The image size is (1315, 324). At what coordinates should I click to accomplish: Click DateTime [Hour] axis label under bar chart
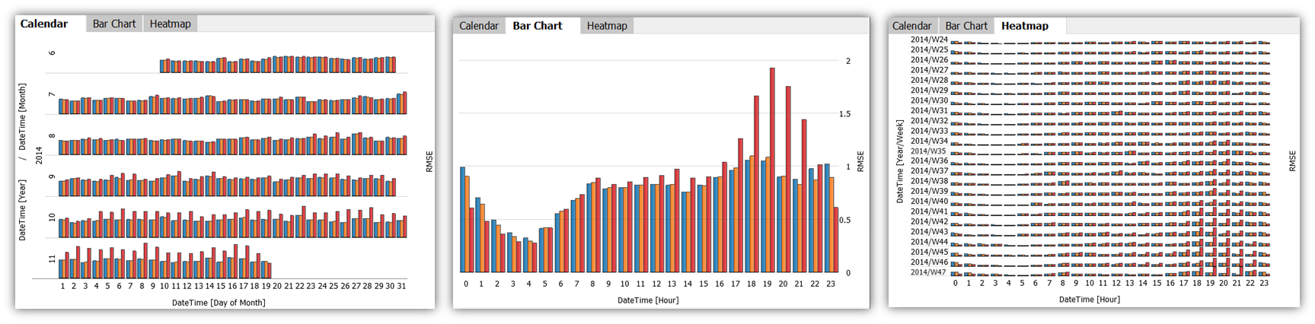(x=648, y=300)
